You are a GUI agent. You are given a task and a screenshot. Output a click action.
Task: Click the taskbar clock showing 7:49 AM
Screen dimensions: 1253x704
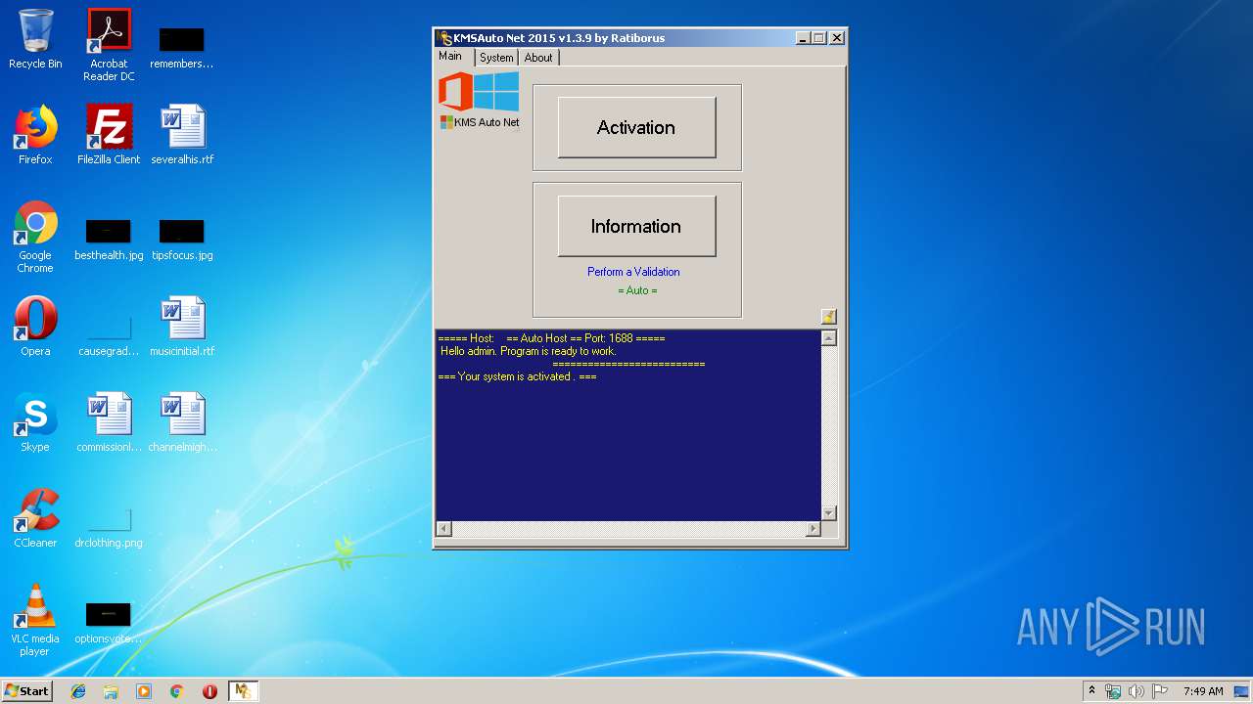(1203, 691)
